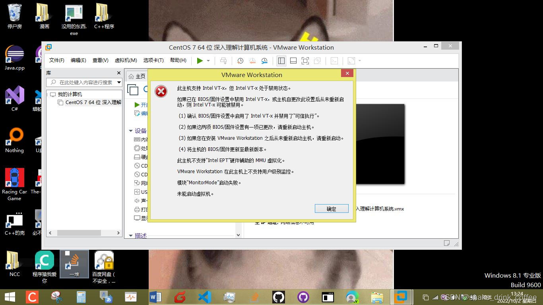Click the library scrollbar right arrow
543x305 pixels.
pos(118,233)
